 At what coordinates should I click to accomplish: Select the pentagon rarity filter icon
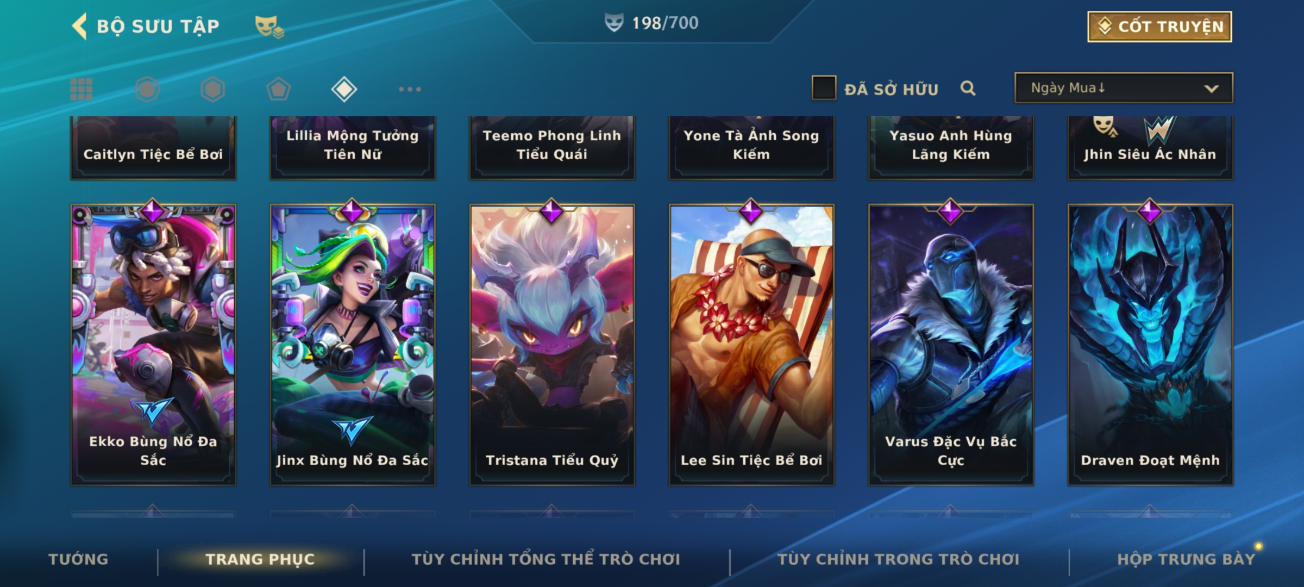278,89
